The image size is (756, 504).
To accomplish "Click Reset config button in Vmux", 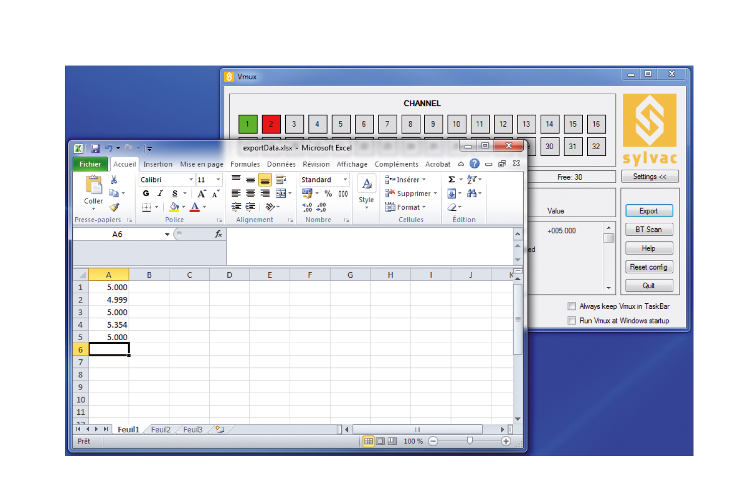I will [x=649, y=267].
